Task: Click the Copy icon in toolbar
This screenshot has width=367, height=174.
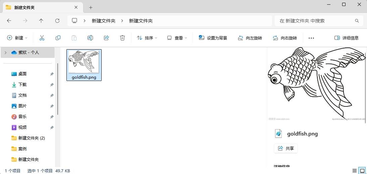Action: pos(58,38)
